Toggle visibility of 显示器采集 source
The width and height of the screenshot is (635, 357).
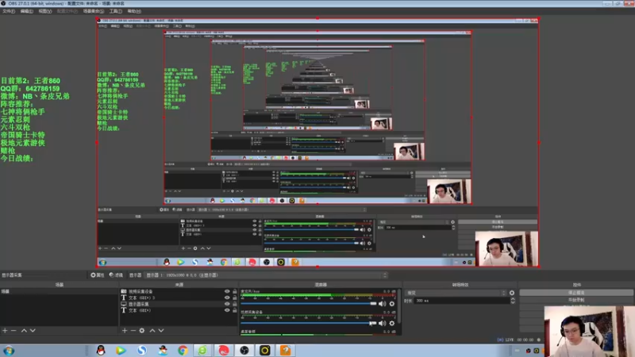click(227, 304)
